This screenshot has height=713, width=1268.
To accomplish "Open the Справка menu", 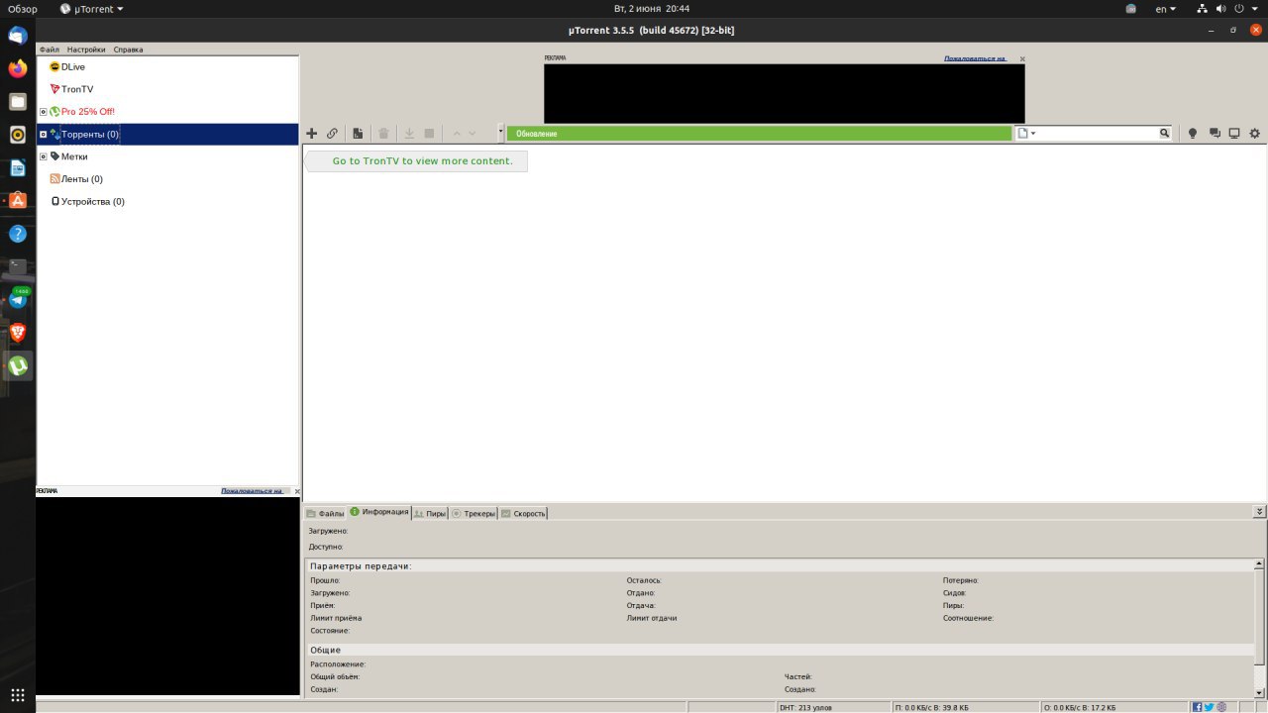I will (128, 50).
